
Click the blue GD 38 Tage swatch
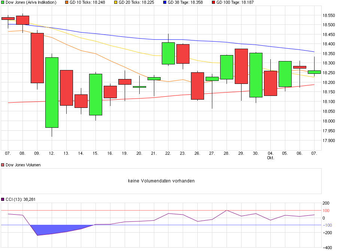[x=165, y=2]
